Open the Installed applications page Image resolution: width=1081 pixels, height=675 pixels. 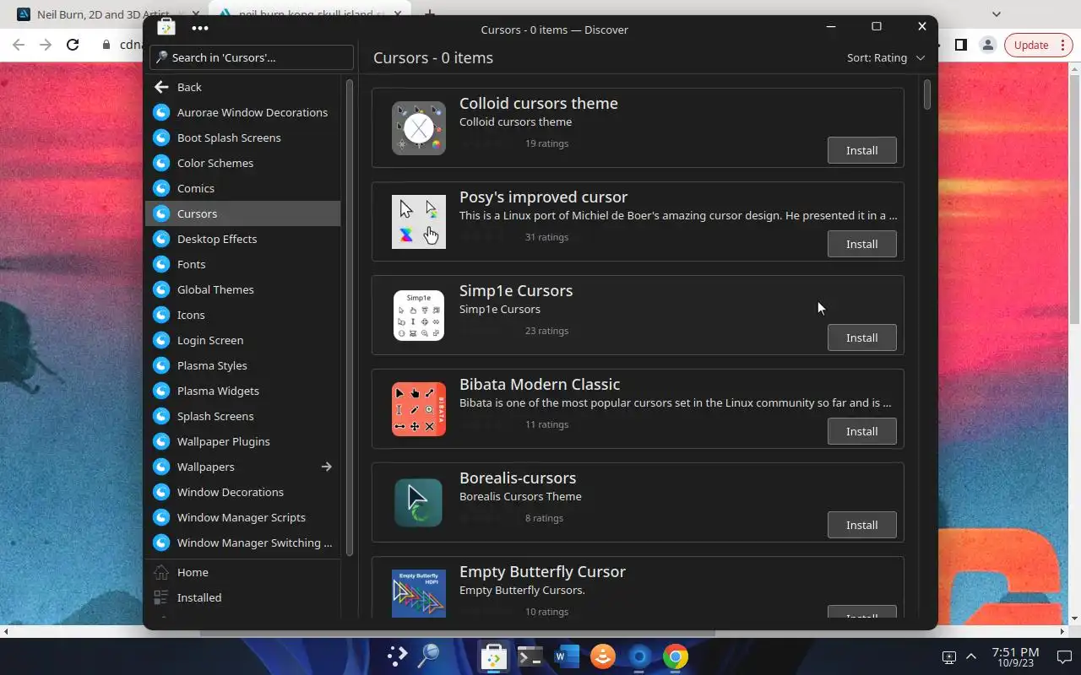click(x=243, y=597)
